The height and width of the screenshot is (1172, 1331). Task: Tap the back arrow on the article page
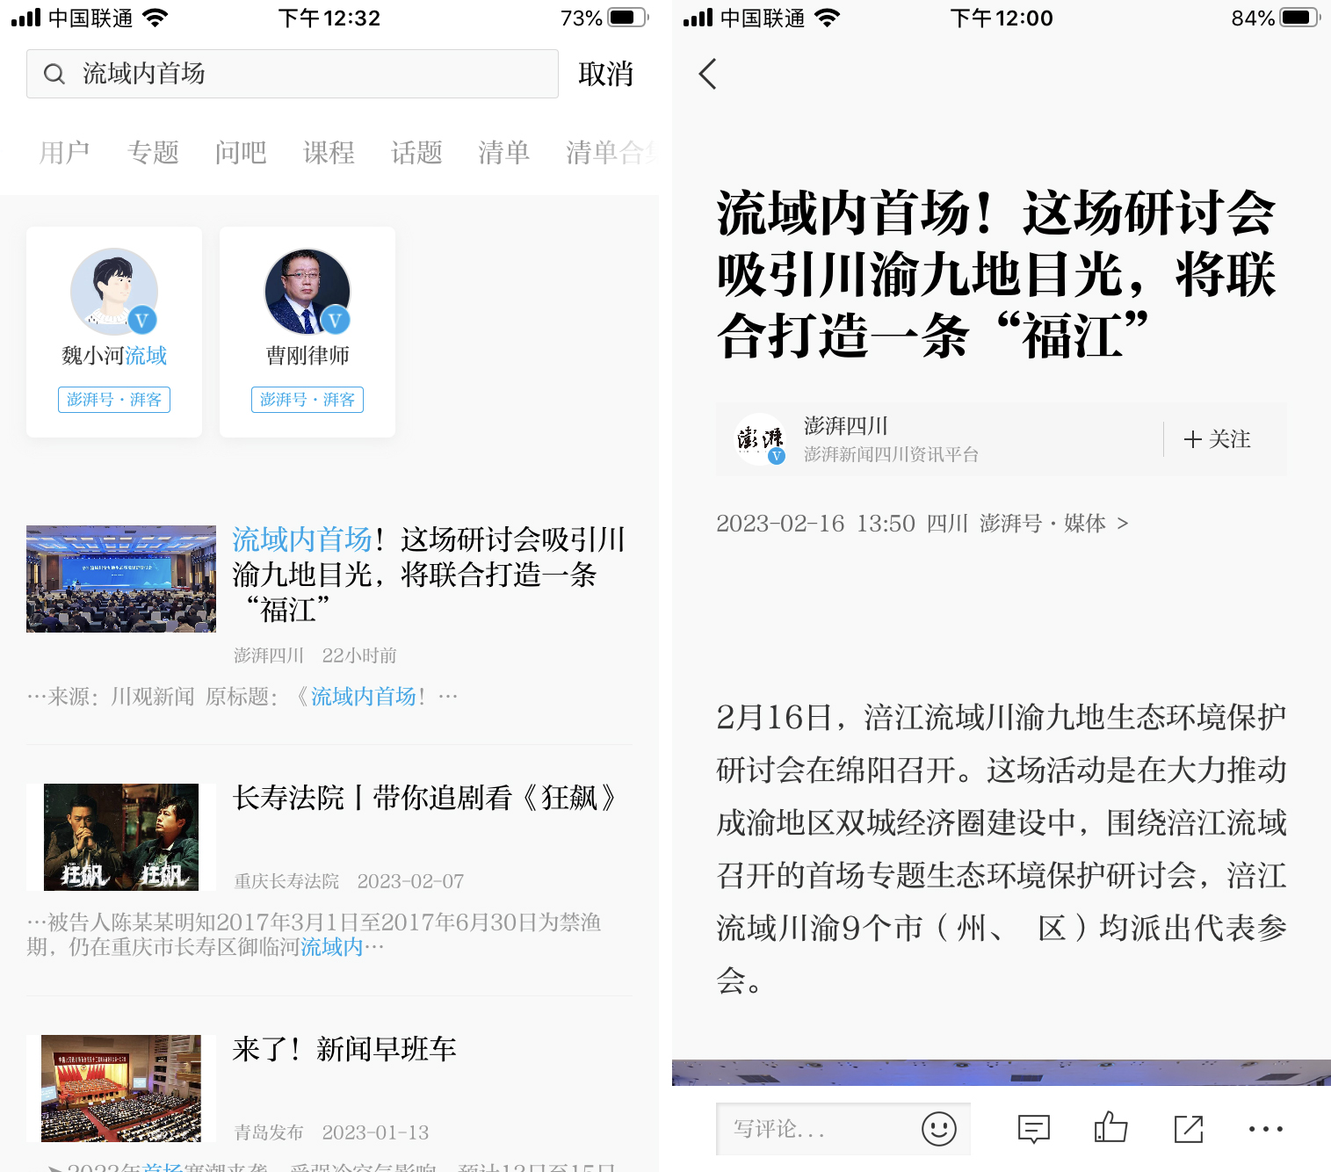pos(708,75)
